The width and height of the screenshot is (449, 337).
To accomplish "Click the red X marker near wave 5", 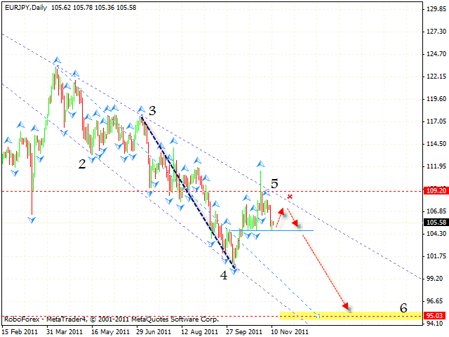I will (289, 197).
